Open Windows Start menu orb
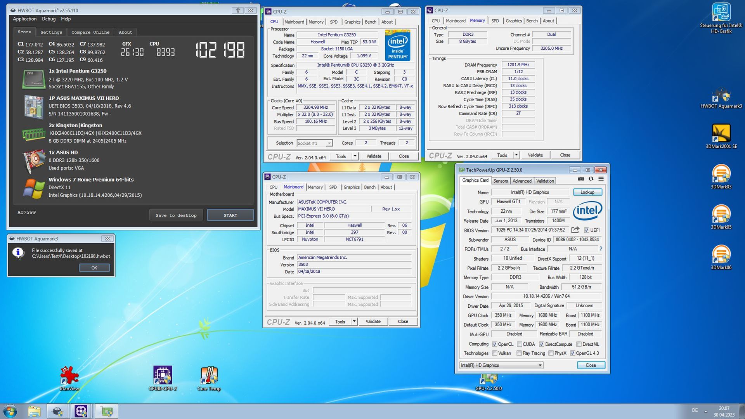The image size is (745, 419). (x=10, y=411)
